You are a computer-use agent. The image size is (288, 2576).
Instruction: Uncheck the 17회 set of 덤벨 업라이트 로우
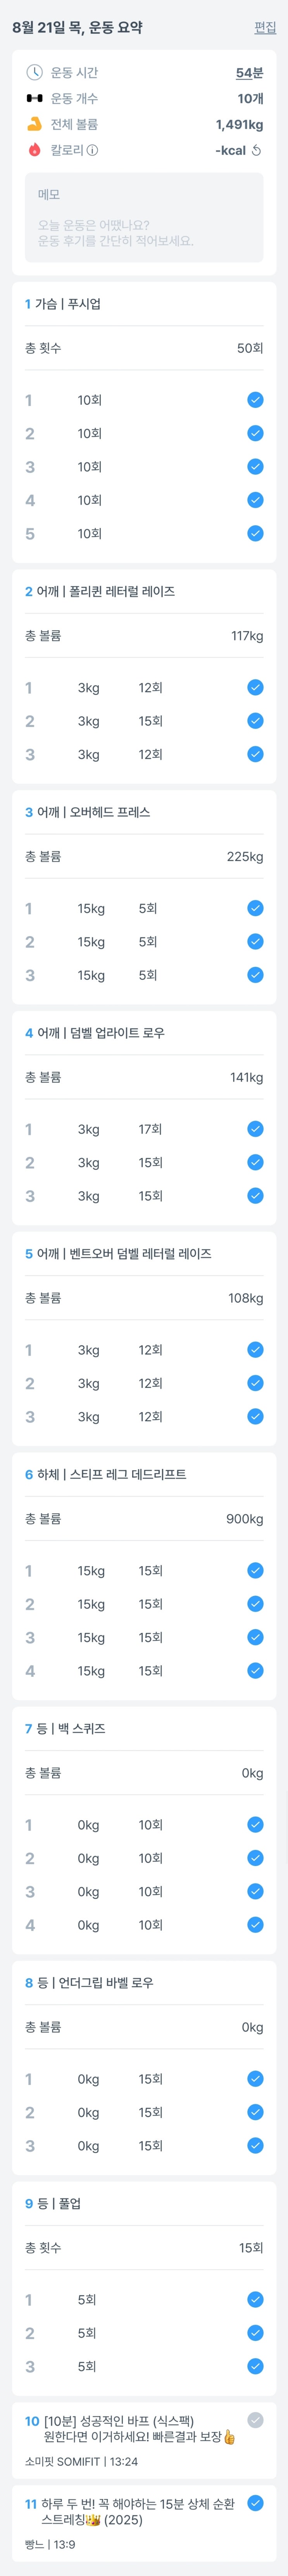click(x=255, y=1129)
